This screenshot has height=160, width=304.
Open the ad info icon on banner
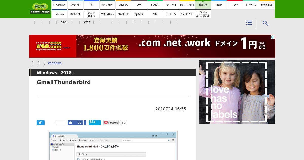pyautogui.click(x=273, y=37)
